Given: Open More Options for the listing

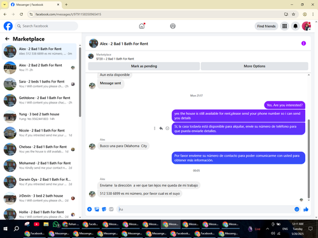Looking at the screenshot, I should point(254,66).
